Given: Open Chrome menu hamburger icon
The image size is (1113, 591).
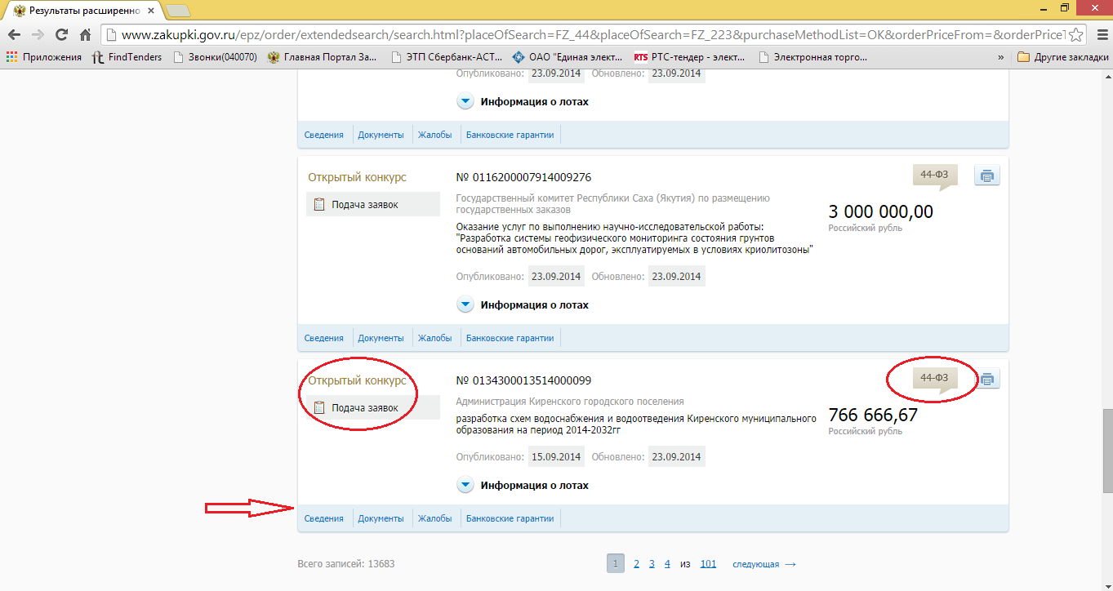Looking at the screenshot, I should pyautogui.click(x=1098, y=35).
